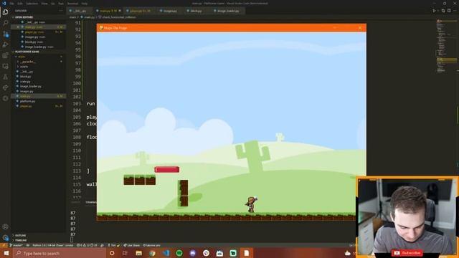Expand the TIMELINE section

point(21,240)
